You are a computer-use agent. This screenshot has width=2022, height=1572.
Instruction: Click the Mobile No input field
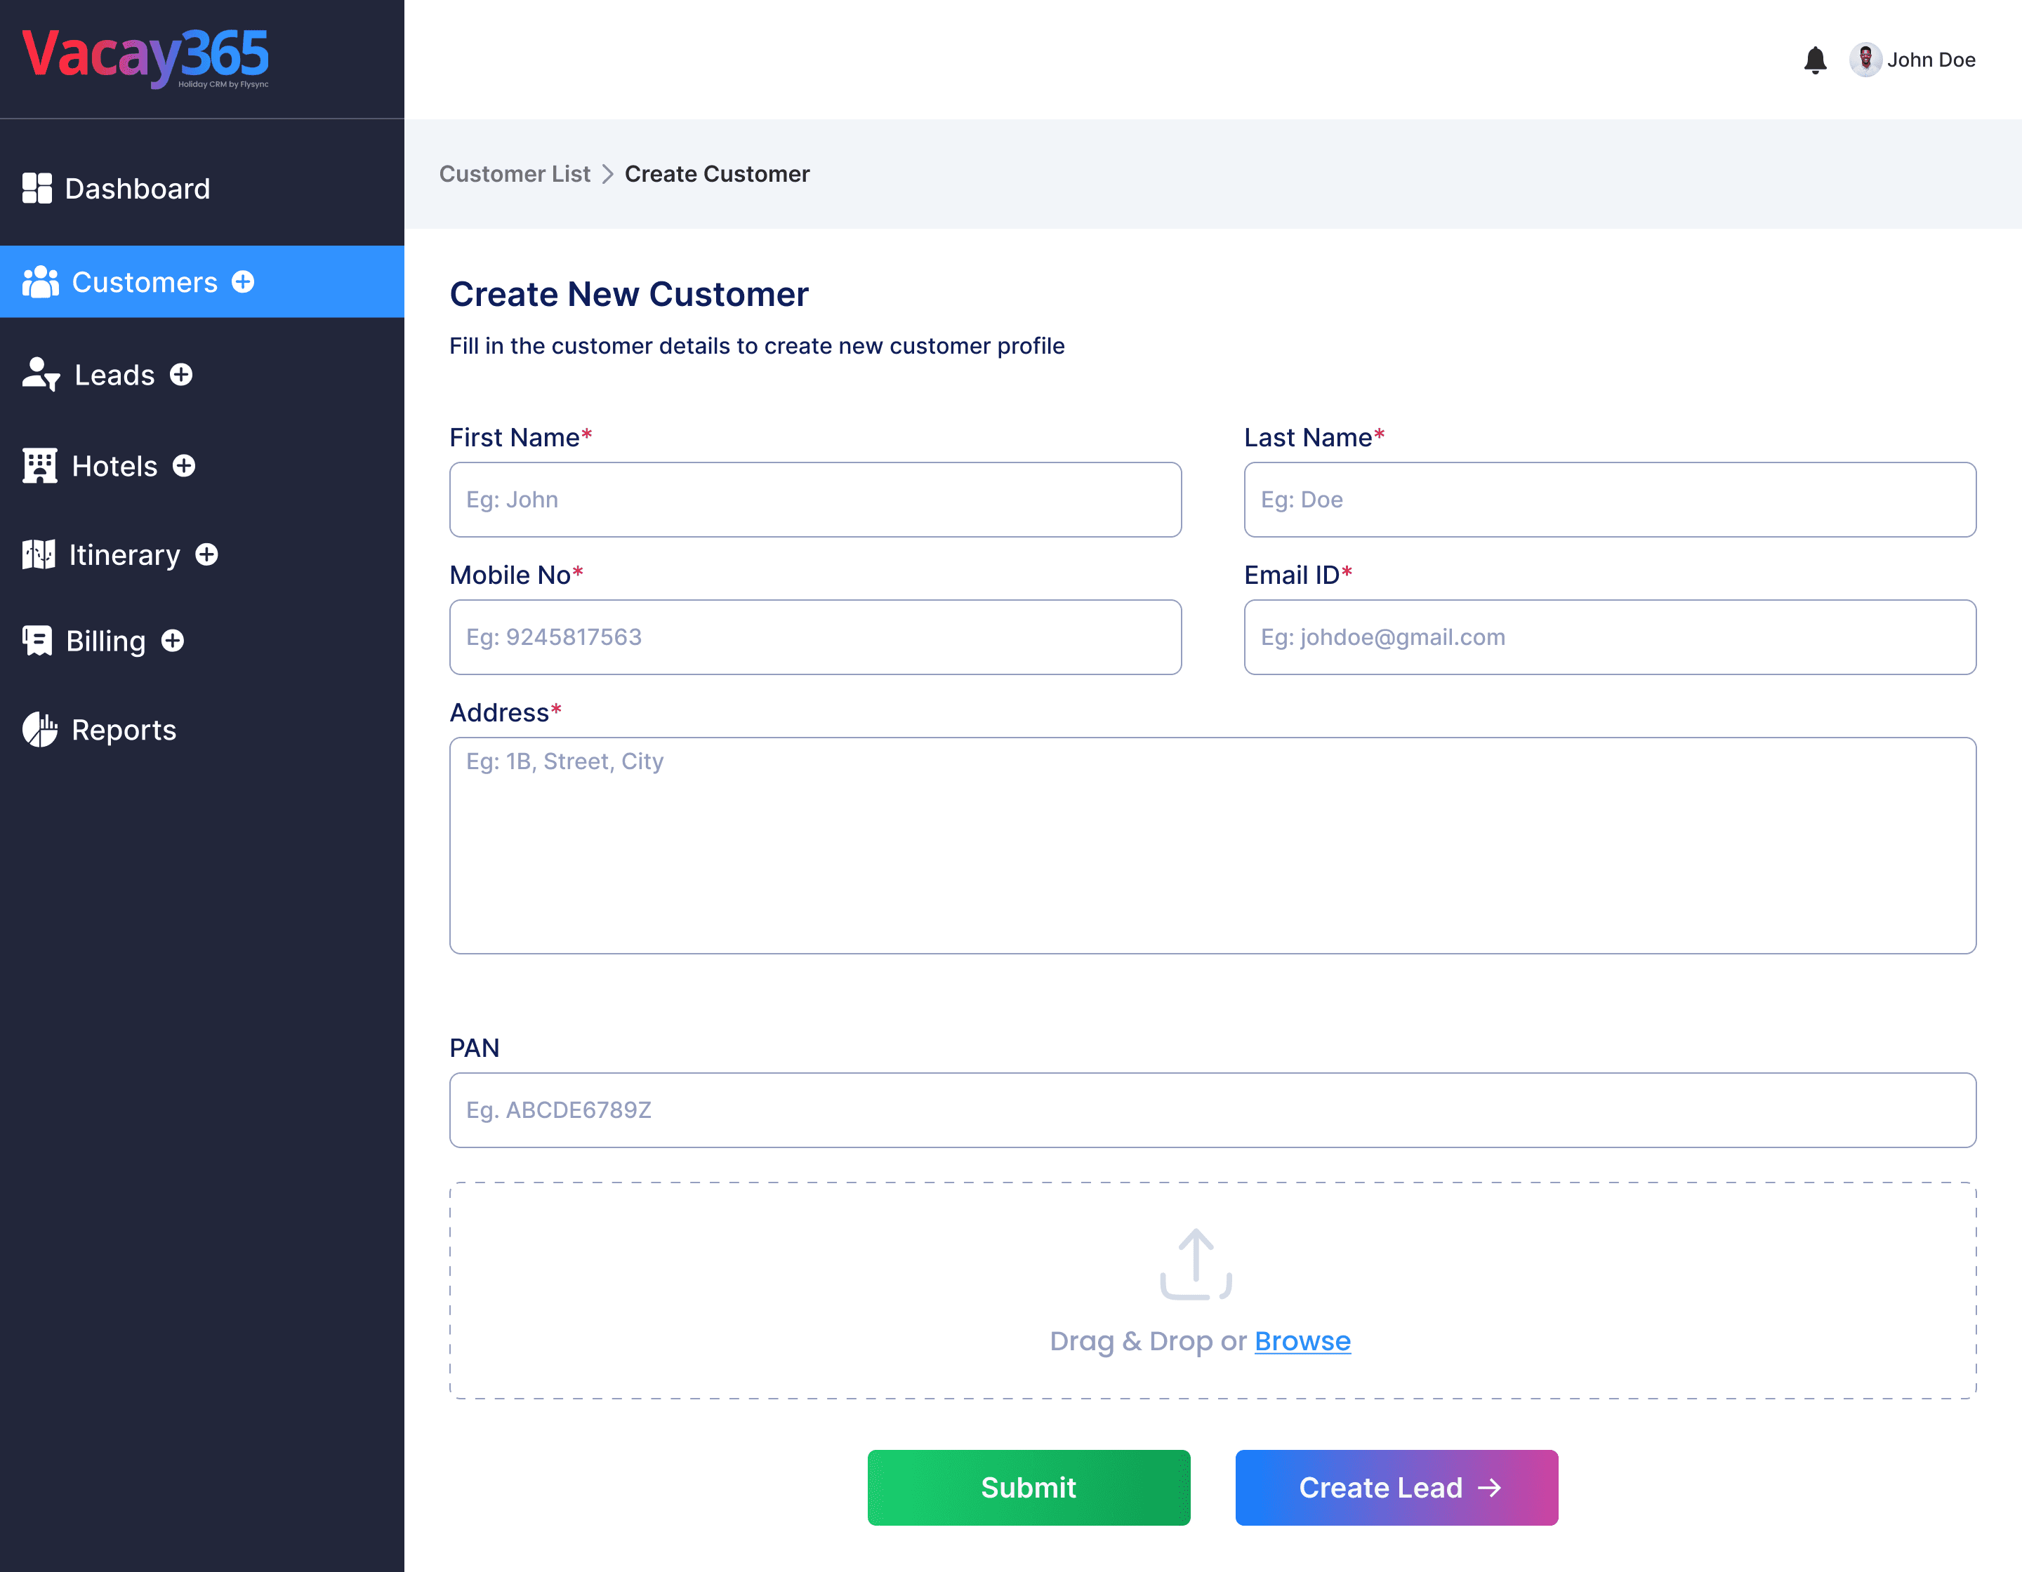814,637
